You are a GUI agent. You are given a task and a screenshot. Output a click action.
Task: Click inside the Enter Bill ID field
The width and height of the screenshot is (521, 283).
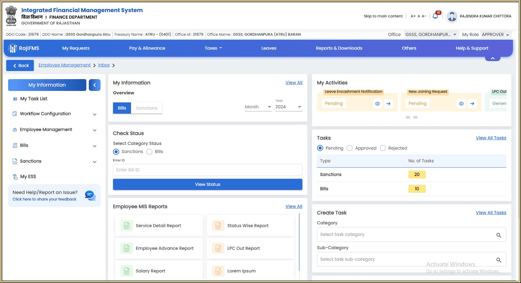(207, 170)
